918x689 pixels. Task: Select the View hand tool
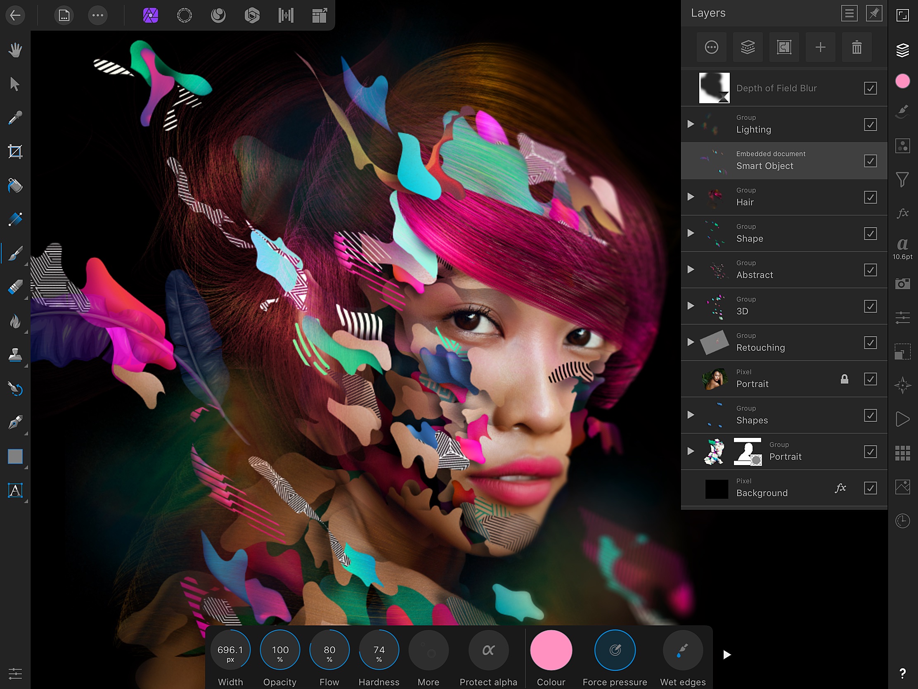coord(15,50)
